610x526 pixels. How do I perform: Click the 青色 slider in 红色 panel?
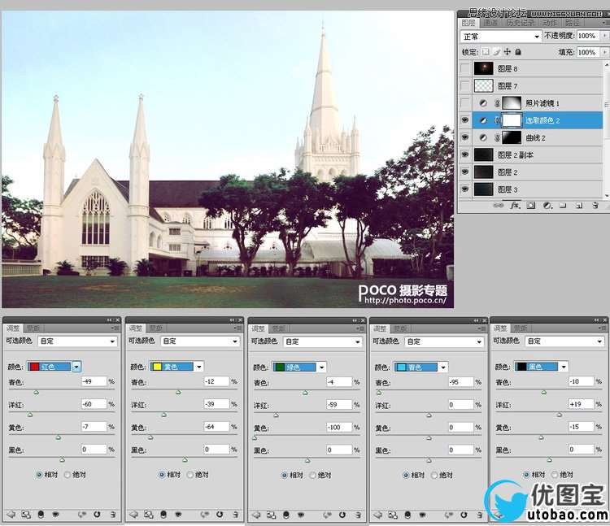coord(34,392)
